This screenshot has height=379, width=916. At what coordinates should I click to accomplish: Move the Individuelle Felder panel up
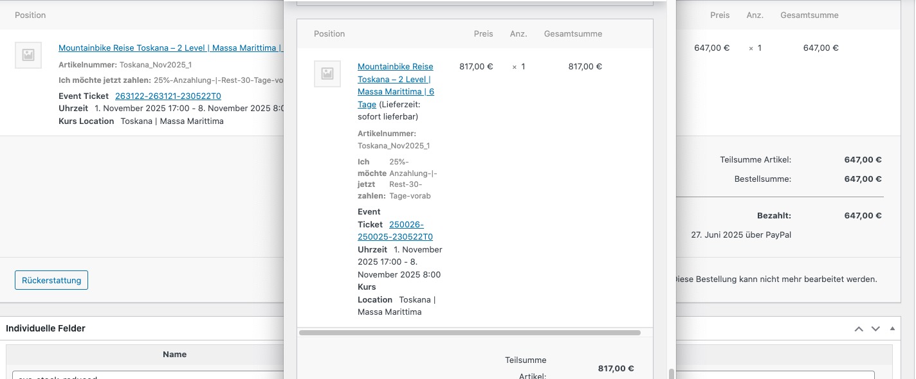(x=859, y=329)
